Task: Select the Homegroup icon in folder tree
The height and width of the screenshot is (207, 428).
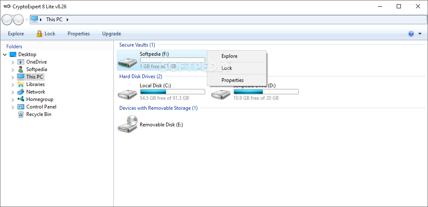Action: [21, 99]
